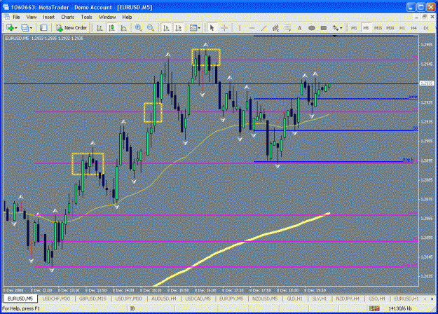Switch to the NZDJPY,H4 chart tab
The image size is (438, 314).
coord(348,299)
